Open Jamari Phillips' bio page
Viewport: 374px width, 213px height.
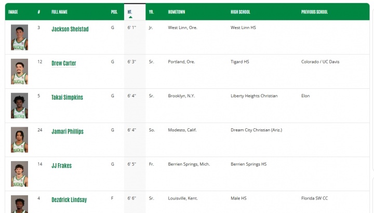click(x=67, y=131)
